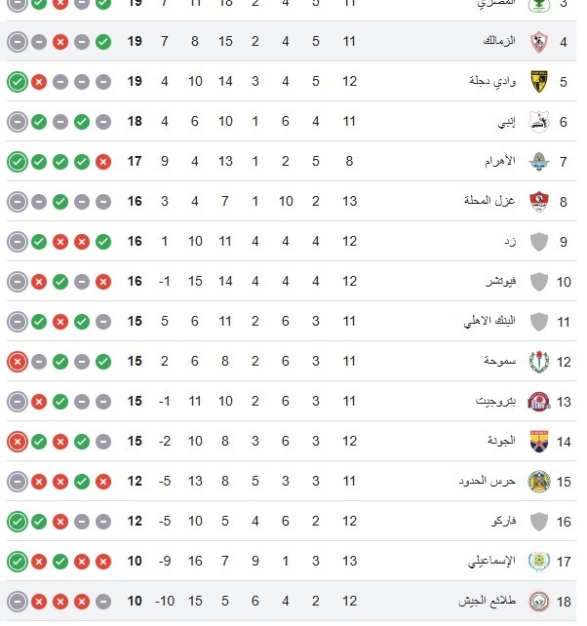Click the سموحة (Smouha) club crest
Image resolution: width=587 pixels, height=626 pixels.
537,362
